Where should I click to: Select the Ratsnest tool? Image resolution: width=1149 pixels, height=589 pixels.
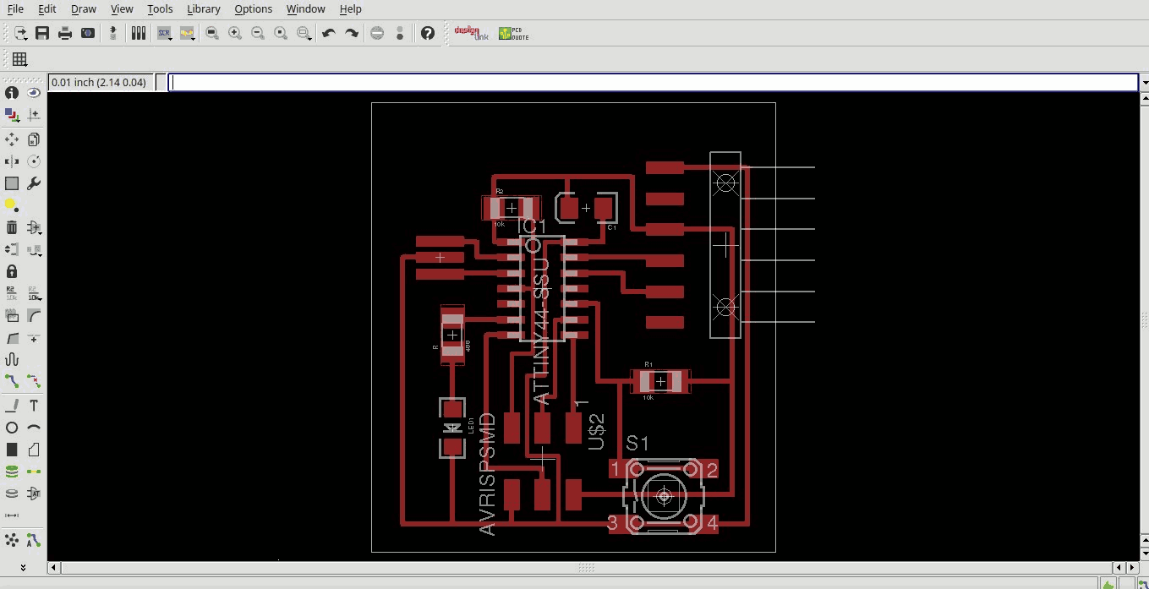click(12, 540)
